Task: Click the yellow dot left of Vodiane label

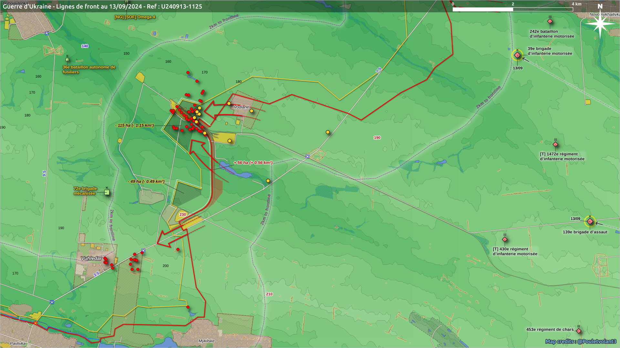Action: (229, 103)
